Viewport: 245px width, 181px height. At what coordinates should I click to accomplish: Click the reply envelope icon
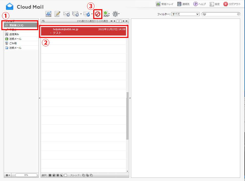(66, 14)
